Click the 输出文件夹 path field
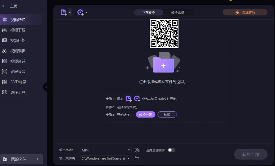This screenshot has height=166, width=275. tap(103, 158)
